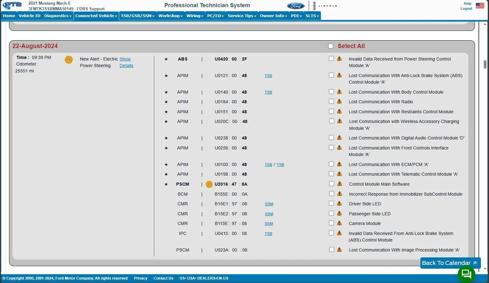Viewport: 489px width, 283px height.
Task: Open the chat bubble icon
Action: tap(467, 274)
